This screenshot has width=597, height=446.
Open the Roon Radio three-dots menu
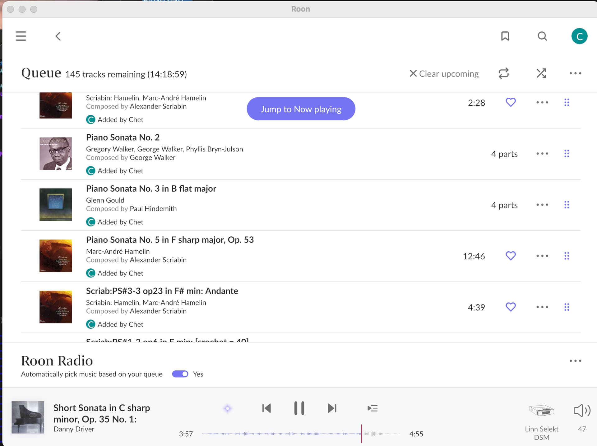click(575, 361)
